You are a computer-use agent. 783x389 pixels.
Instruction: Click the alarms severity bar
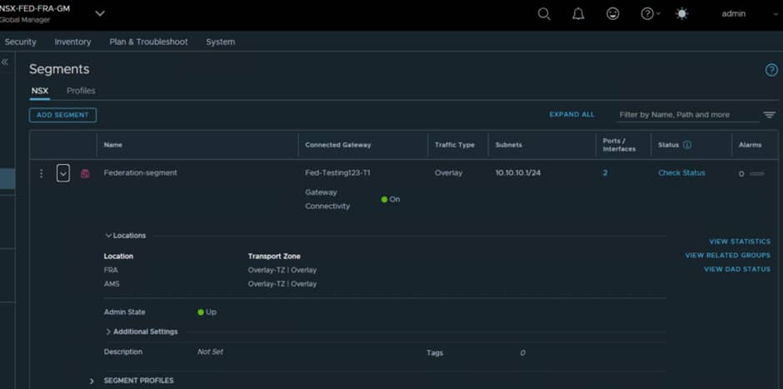pyautogui.click(x=756, y=174)
